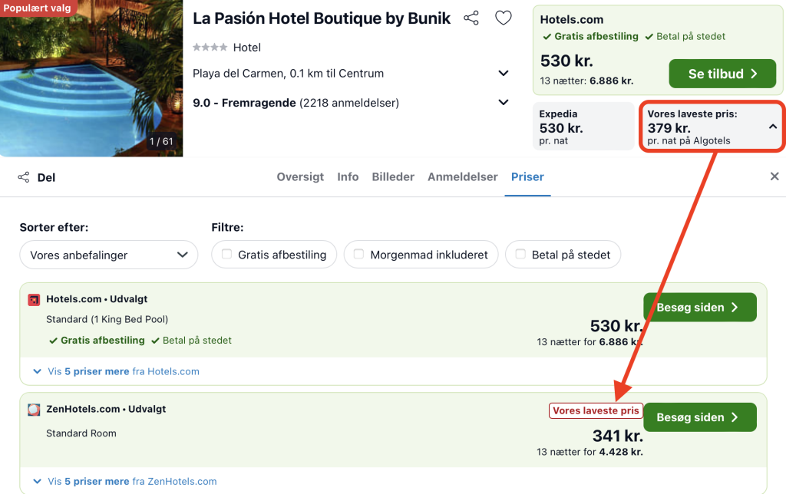Enable Gratis afbestilling filter checkbox
786x494 pixels.
coord(226,255)
